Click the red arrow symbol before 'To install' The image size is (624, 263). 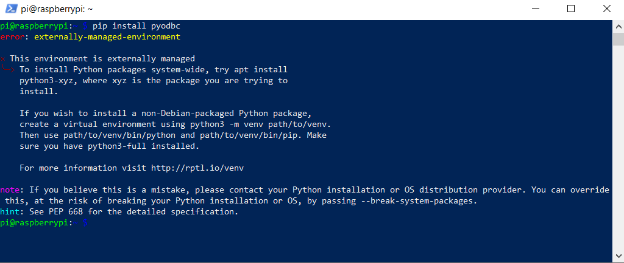[7, 70]
